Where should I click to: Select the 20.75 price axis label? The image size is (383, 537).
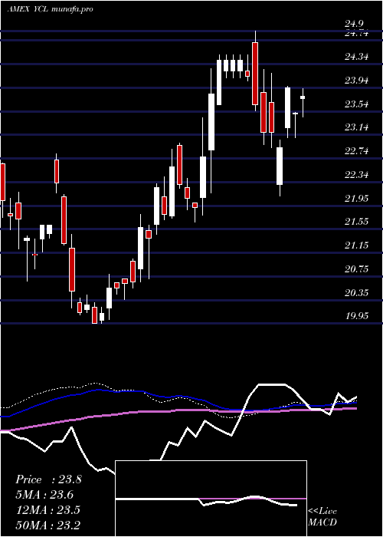(357, 269)
